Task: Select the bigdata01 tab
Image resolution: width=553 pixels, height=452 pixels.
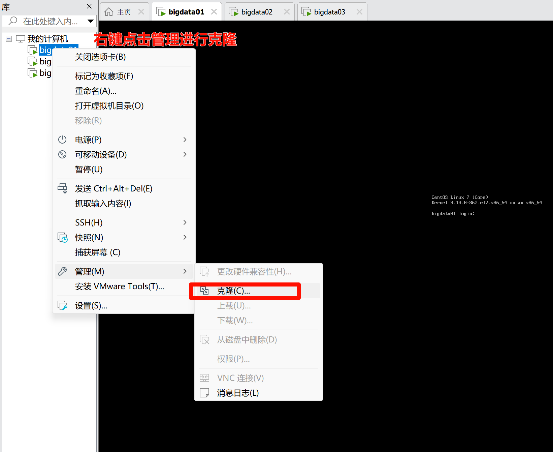Action: click(x=187, y=12)
